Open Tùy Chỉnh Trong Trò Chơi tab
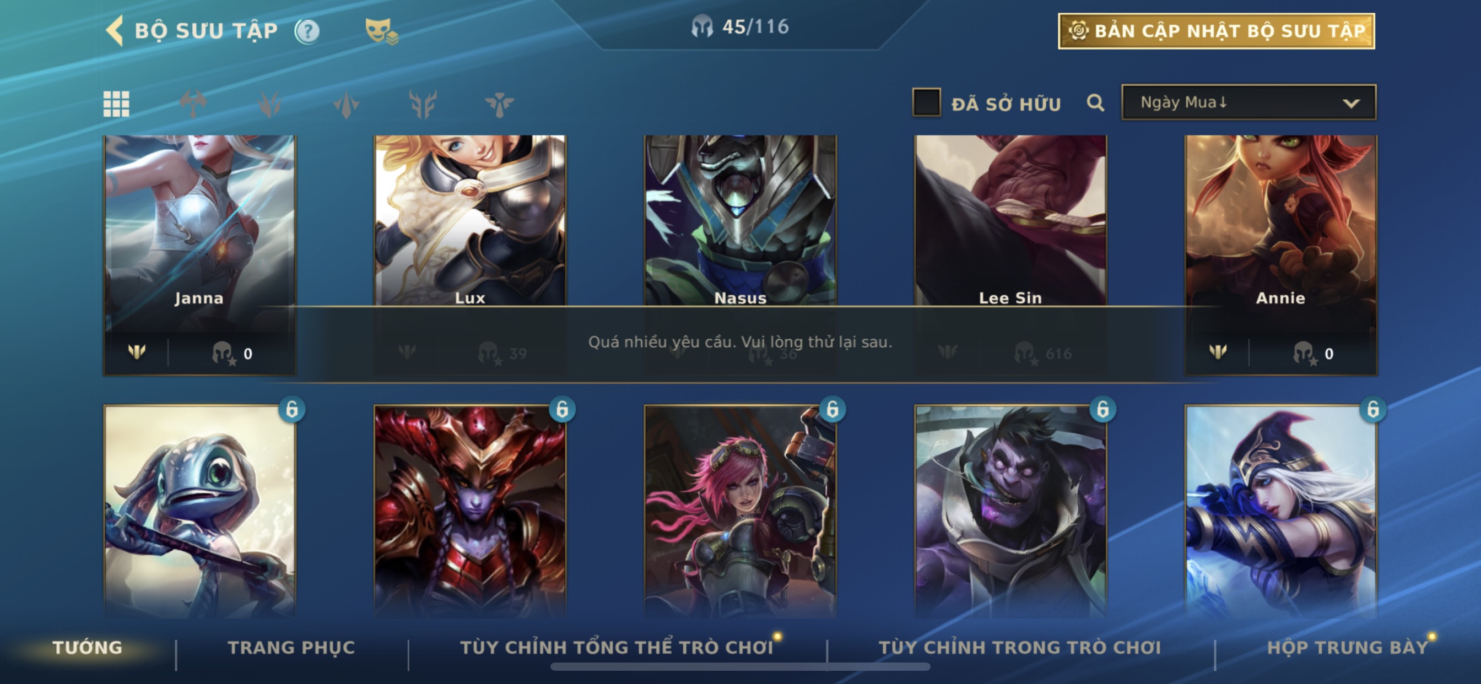Viewport: 1481px width, 684px height. coord(1019,647)
